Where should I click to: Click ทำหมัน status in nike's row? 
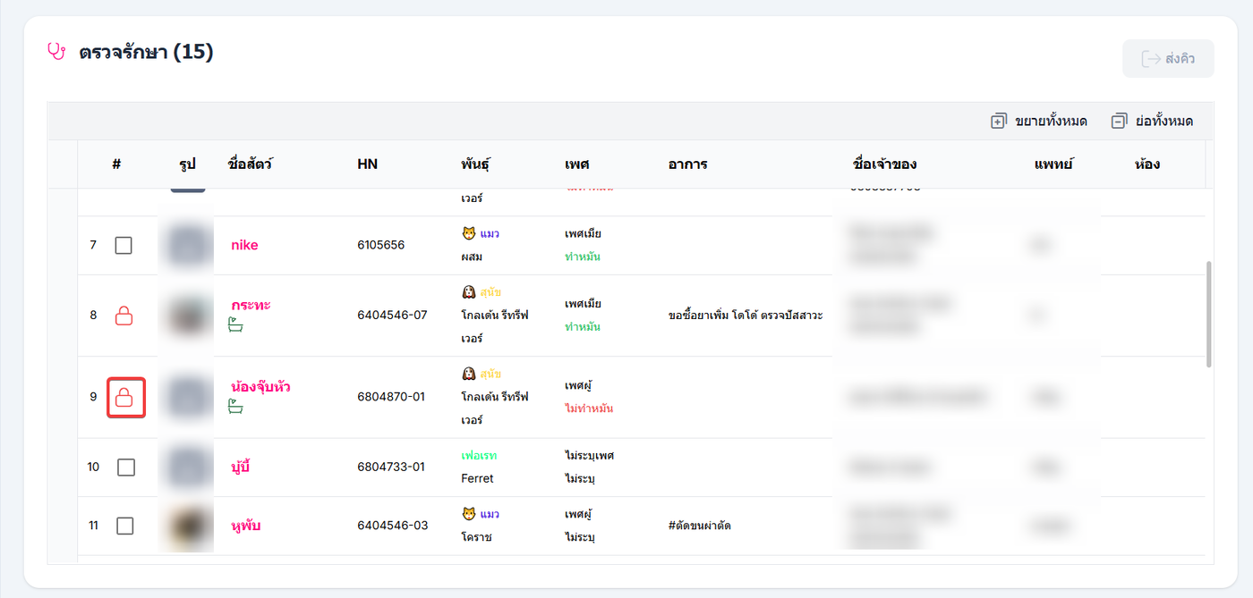(x=583, y=257)
